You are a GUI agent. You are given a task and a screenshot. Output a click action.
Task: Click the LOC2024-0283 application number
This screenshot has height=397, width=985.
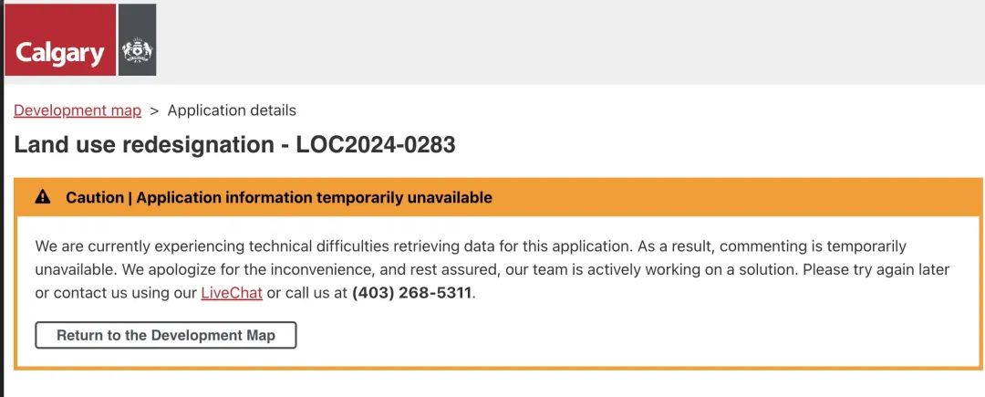pos(376,144)
